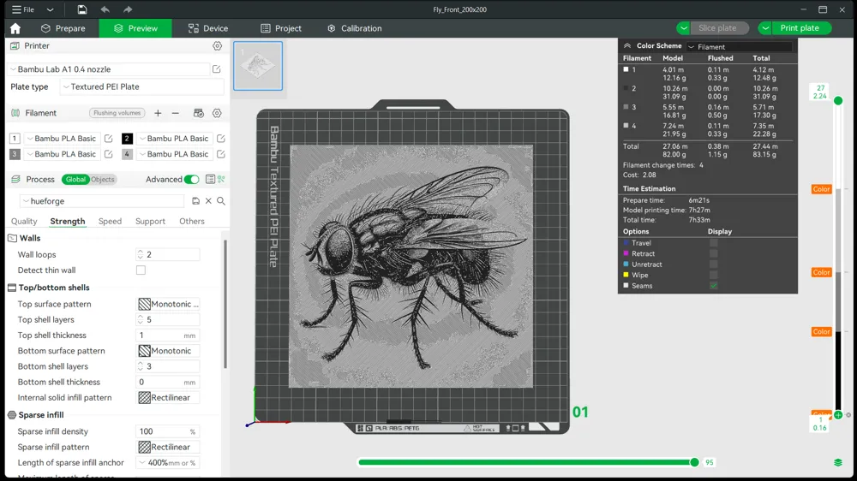Enable the Detect thin wall checkbox
857x481 pixels.
141,270
